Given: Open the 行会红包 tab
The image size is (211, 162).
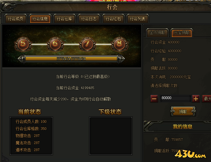Looking at the screenshot, I should [x=113, y=19].
